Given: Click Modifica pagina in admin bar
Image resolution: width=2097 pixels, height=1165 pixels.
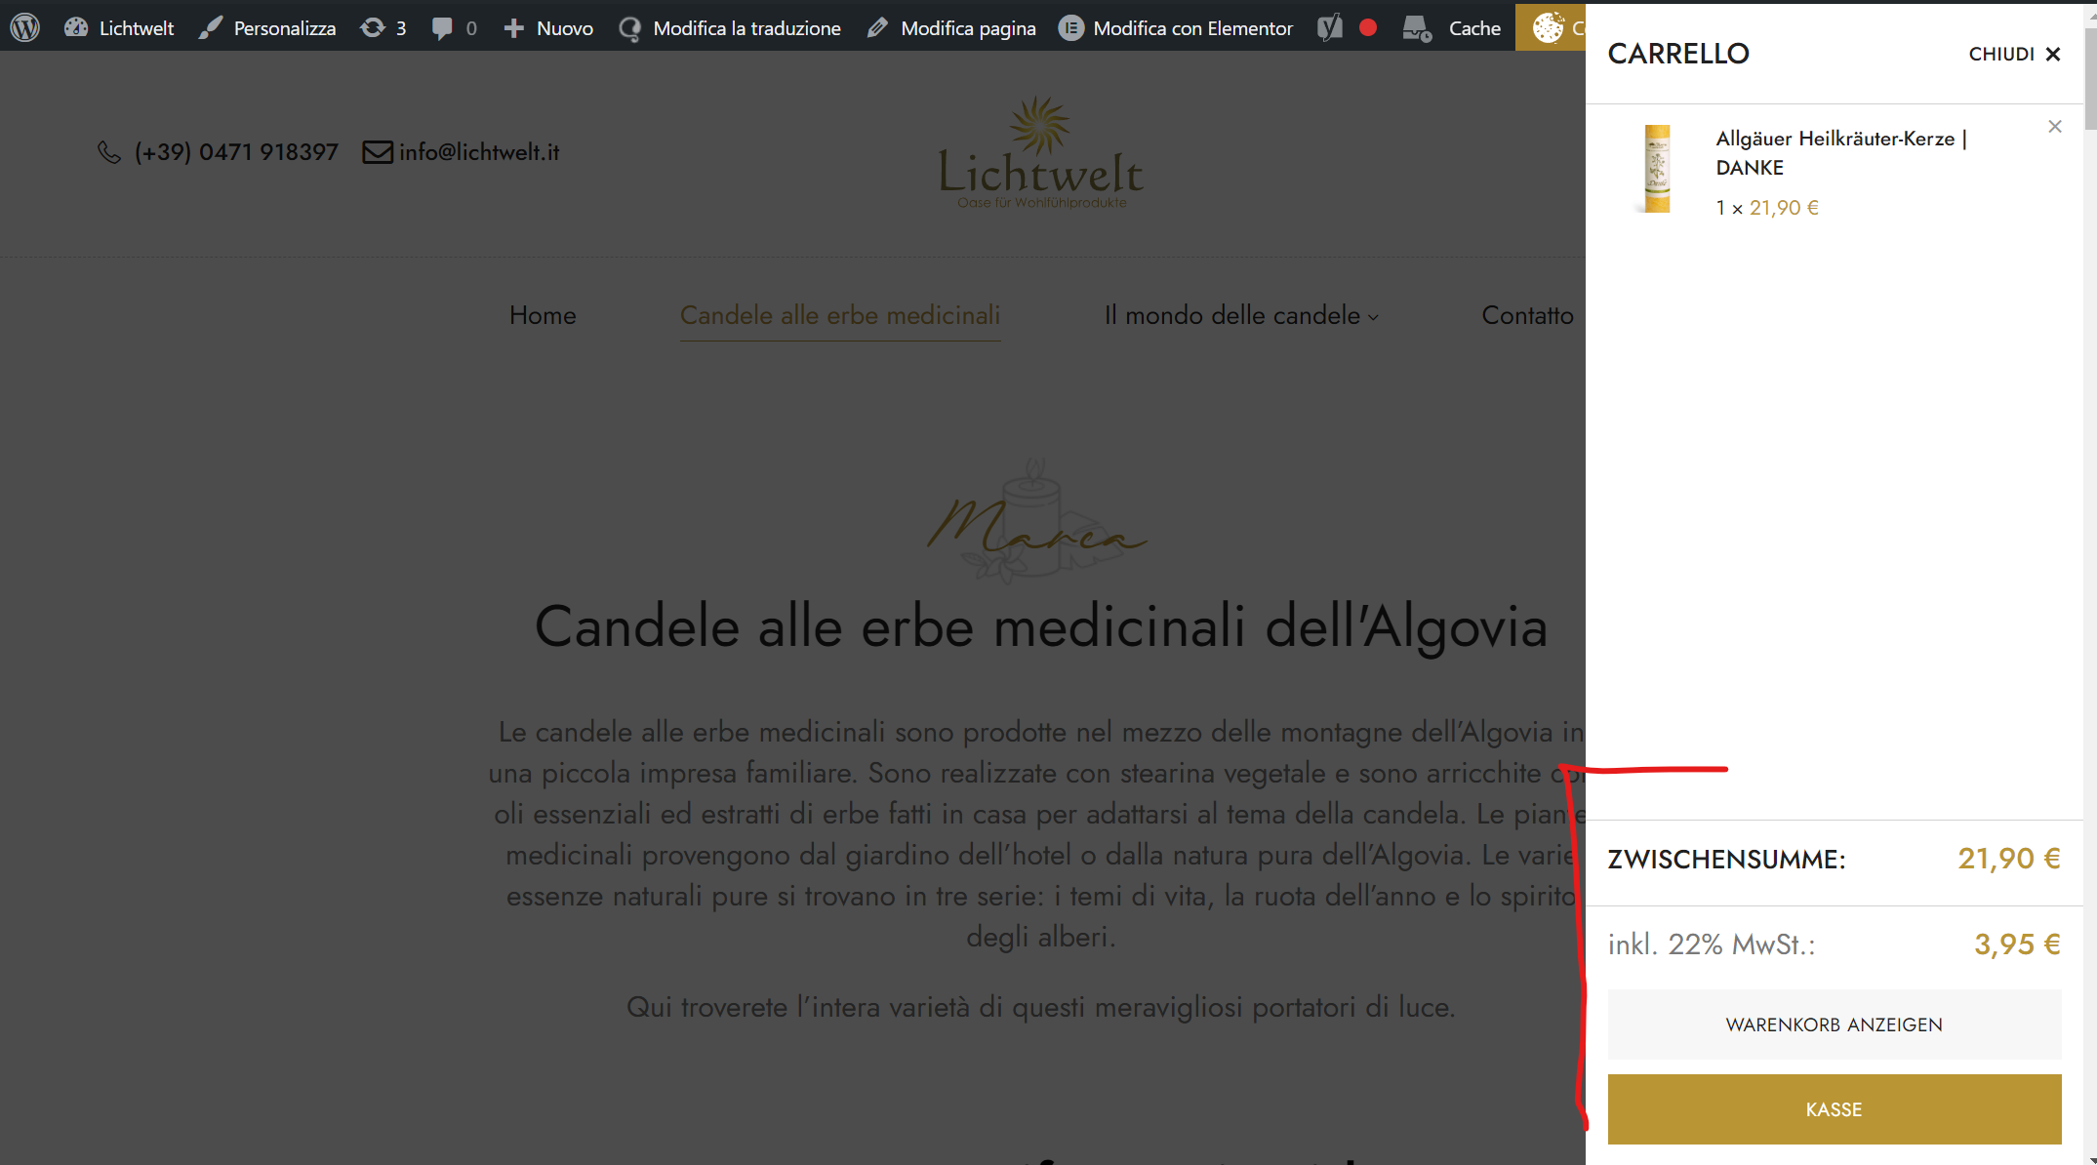Looking at the screenshot, I should click(951, 27).
